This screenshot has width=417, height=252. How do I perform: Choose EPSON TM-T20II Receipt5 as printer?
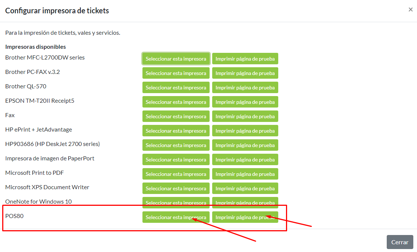point(176,102)
